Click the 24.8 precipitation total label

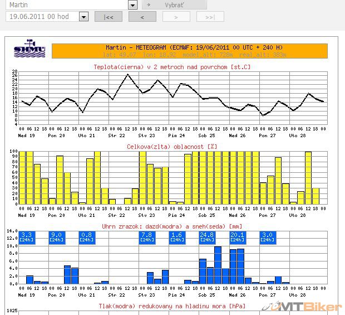pos(206,237)
